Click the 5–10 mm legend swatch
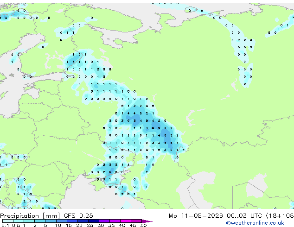The width and height of the screenshot is (294, 227). point(51,221)
